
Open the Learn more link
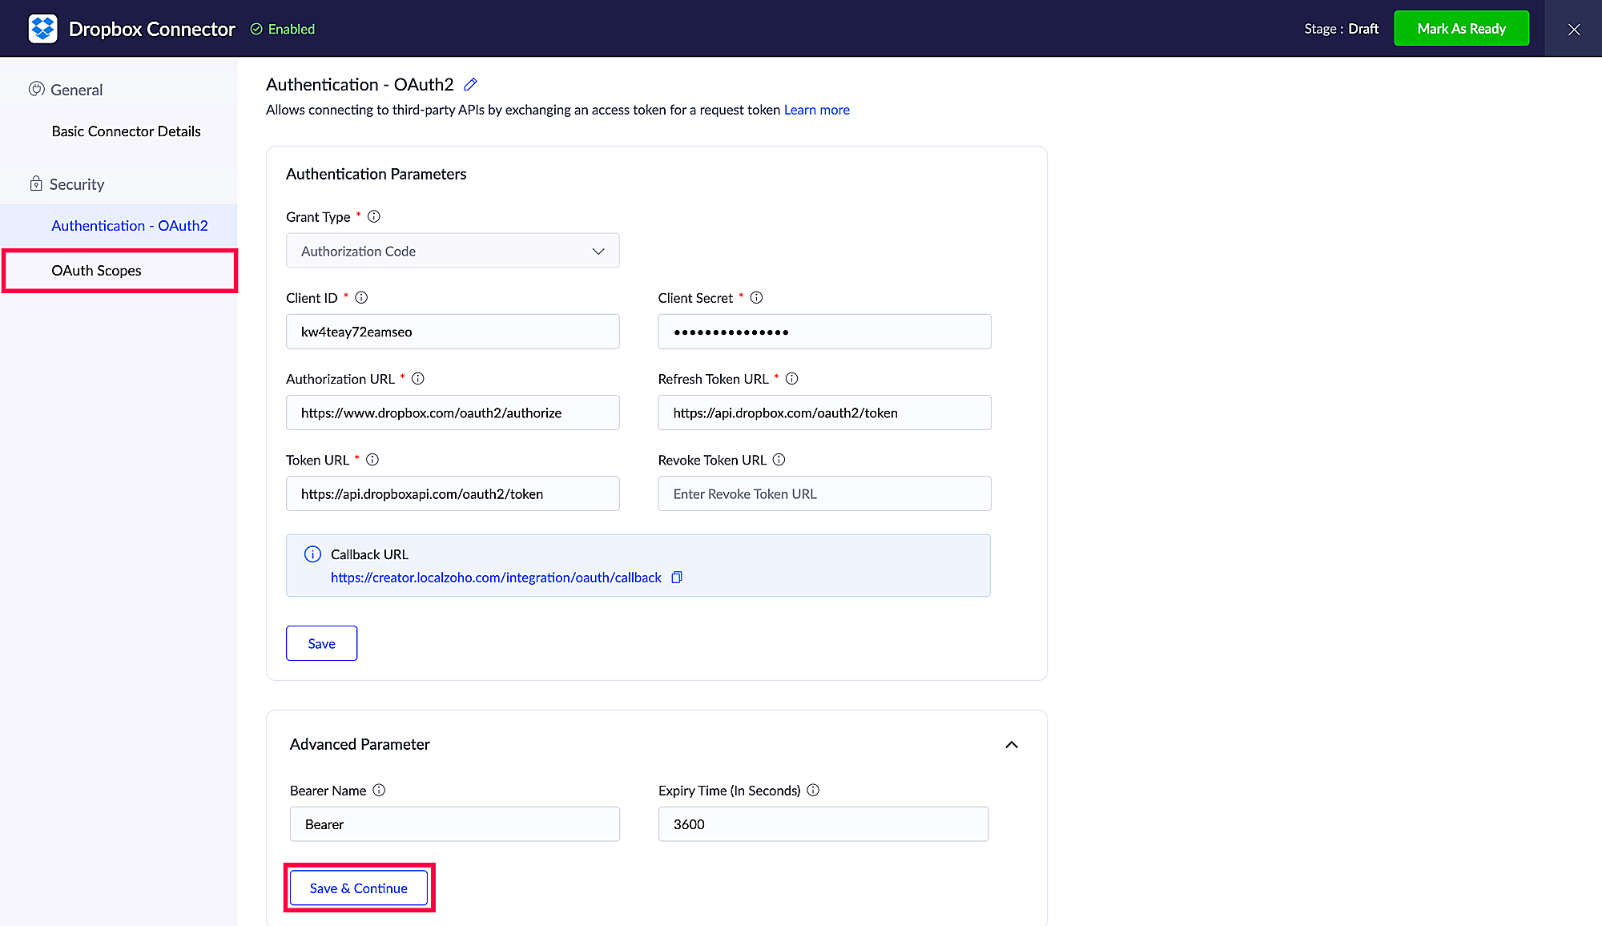tap(816, 110)
